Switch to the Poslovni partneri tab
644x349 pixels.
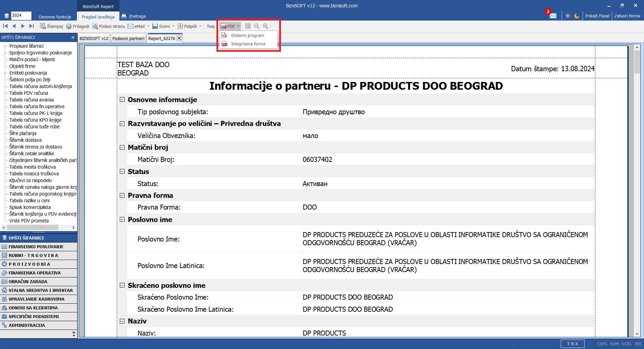(128, 38)
